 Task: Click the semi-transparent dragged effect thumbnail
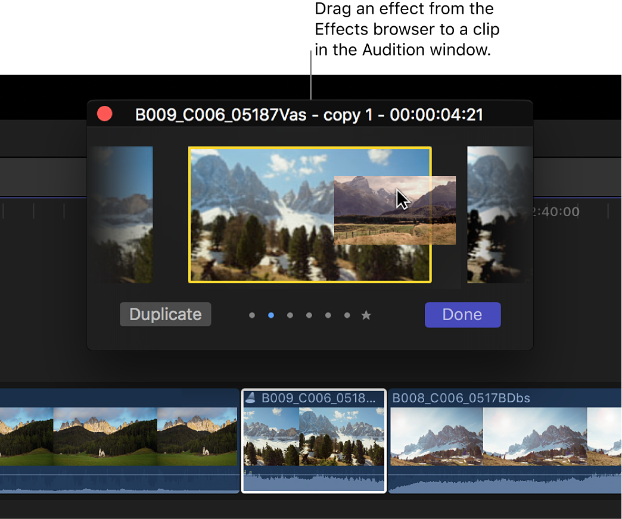[394, 210]
